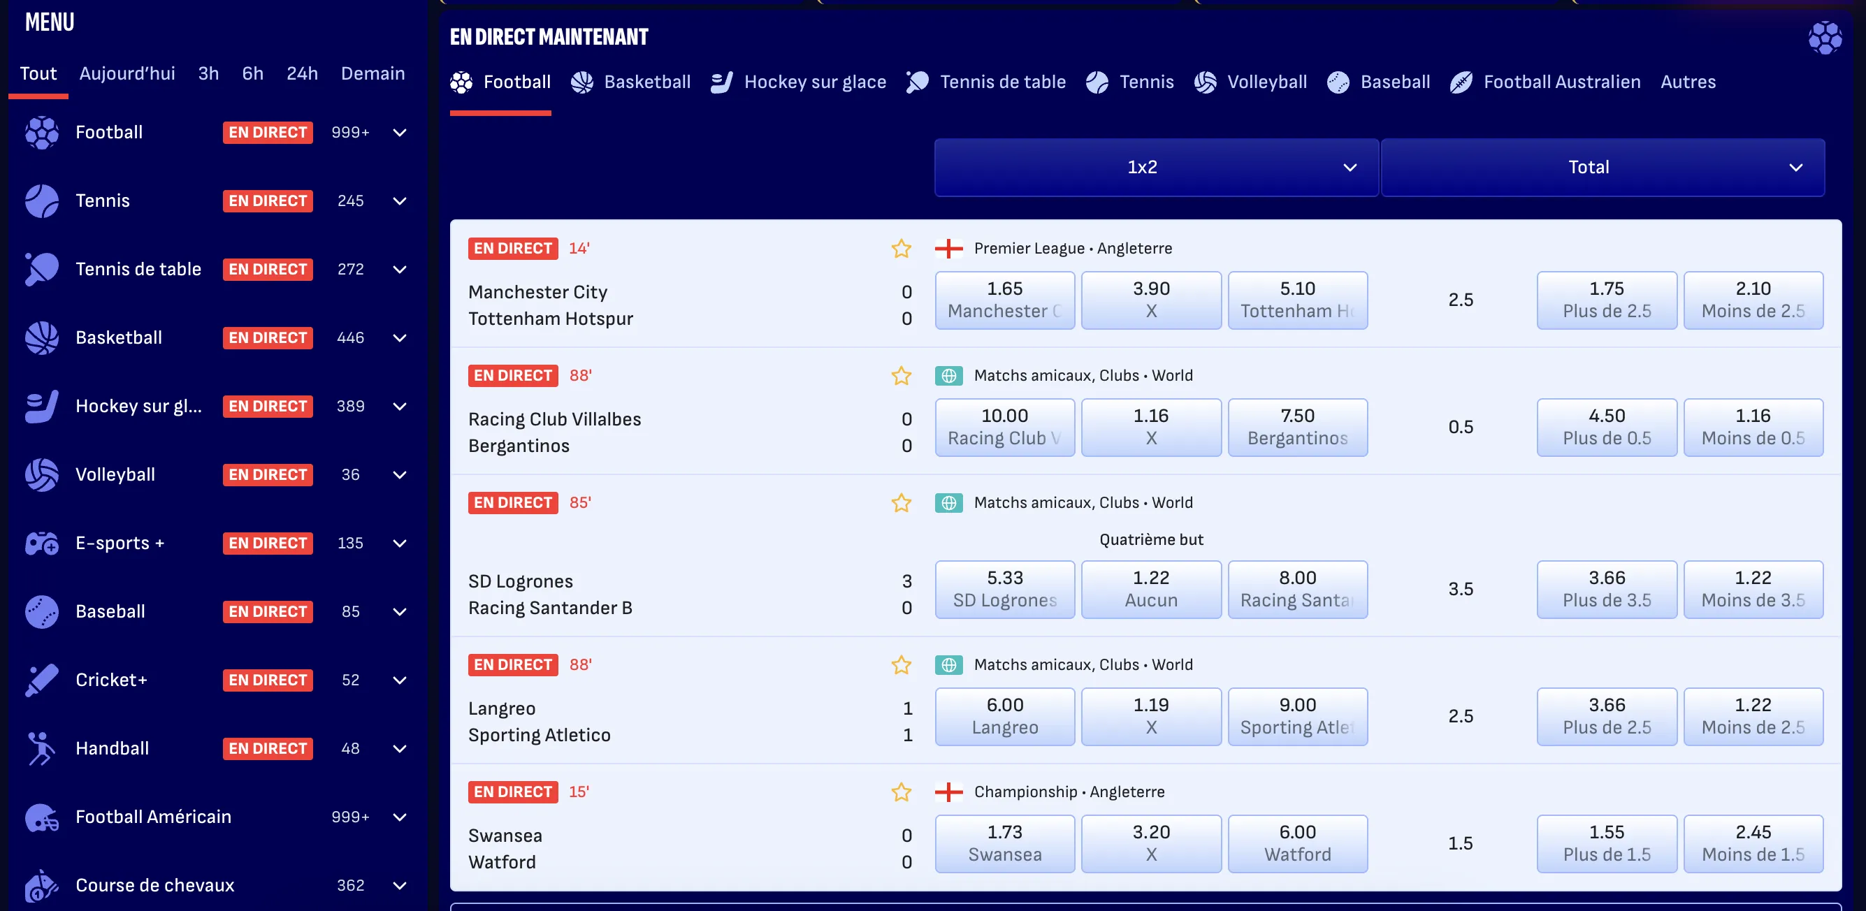Click the Basketball icon in the sidebar
This screenshot has width=1866, height=911.
pyautogui.click(x=42, y=337)
